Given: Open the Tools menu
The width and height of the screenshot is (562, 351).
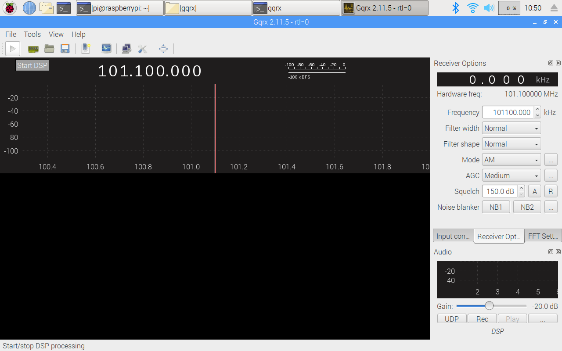Looking at the screenshot, I should (x=32, y=34).
